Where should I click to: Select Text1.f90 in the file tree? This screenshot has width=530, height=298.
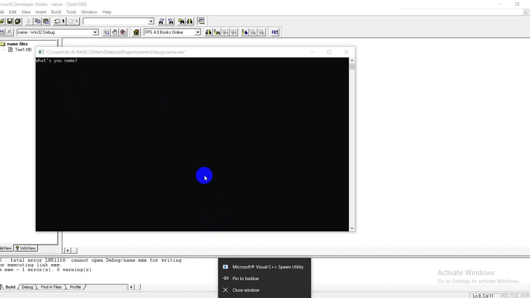pyautogui.click(x=23, y=50)
